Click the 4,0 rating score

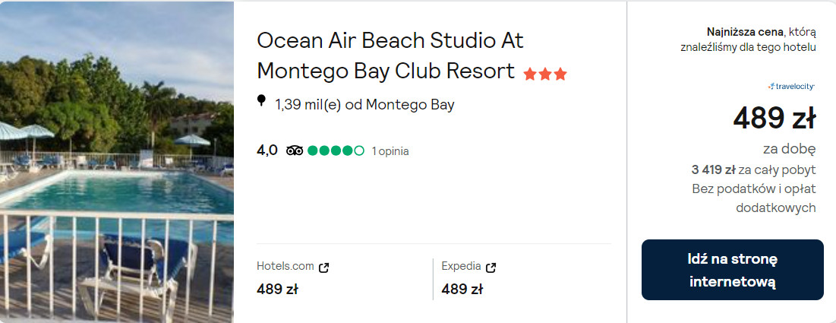267,150
